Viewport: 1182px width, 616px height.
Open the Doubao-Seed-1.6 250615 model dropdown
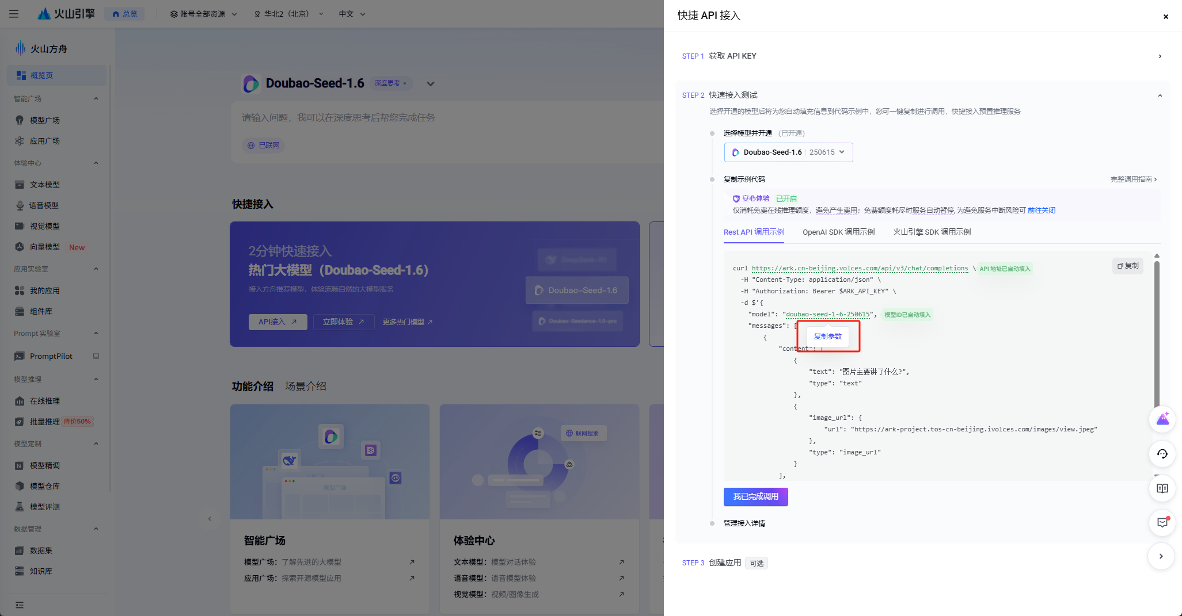[788, 152]
